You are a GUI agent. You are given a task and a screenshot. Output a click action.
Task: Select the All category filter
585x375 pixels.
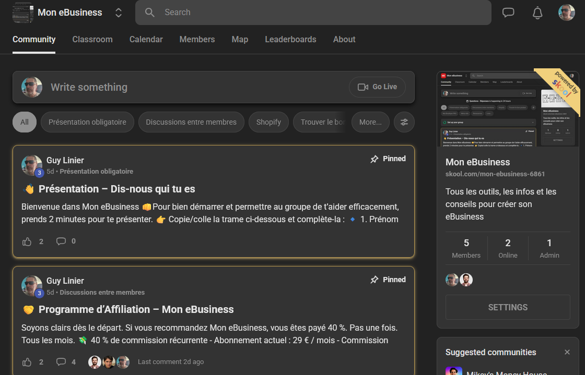coord(25,122)
